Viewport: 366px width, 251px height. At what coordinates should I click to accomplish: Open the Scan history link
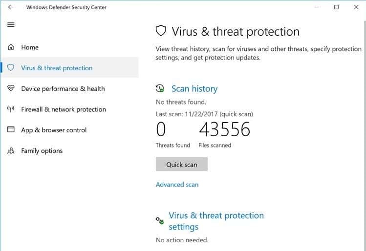[194, 89]
